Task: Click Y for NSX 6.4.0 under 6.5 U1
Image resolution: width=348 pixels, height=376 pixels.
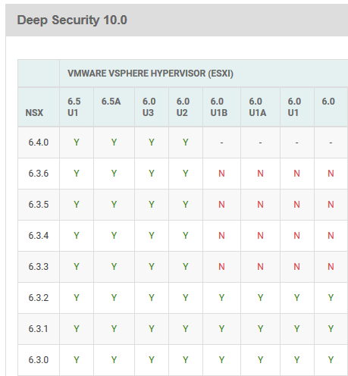Action: [77, 143]
